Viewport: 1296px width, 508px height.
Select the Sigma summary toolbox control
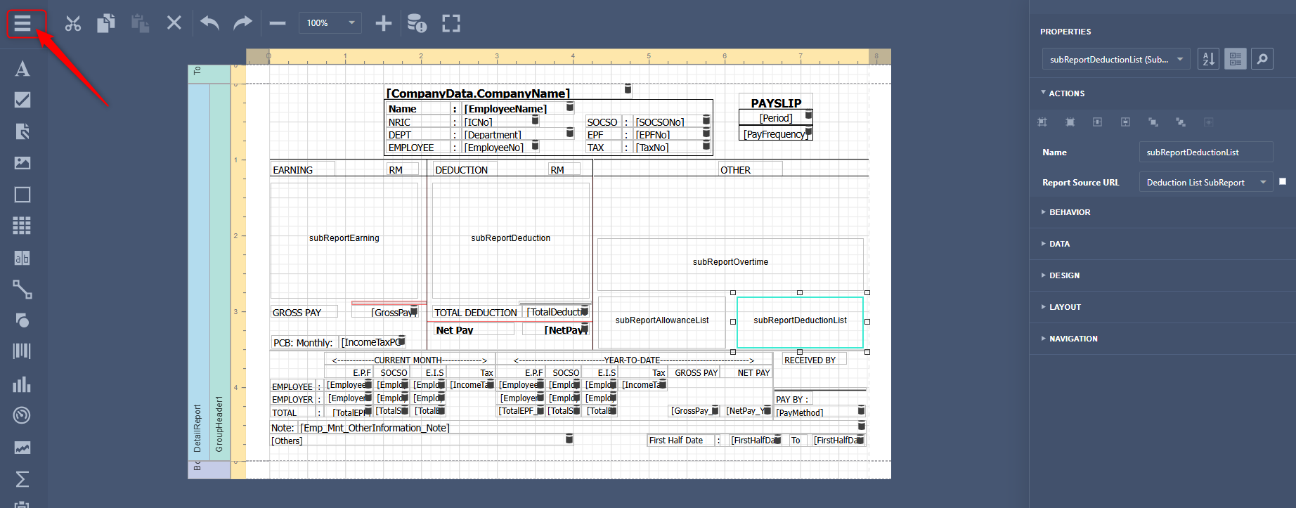click(x=22, y=479)
